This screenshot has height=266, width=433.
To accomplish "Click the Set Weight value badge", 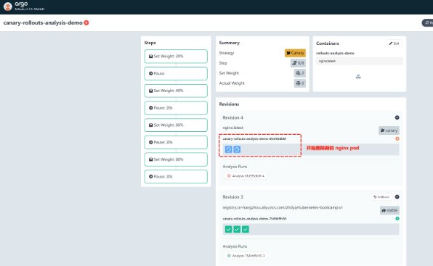I will coord(300,73).
